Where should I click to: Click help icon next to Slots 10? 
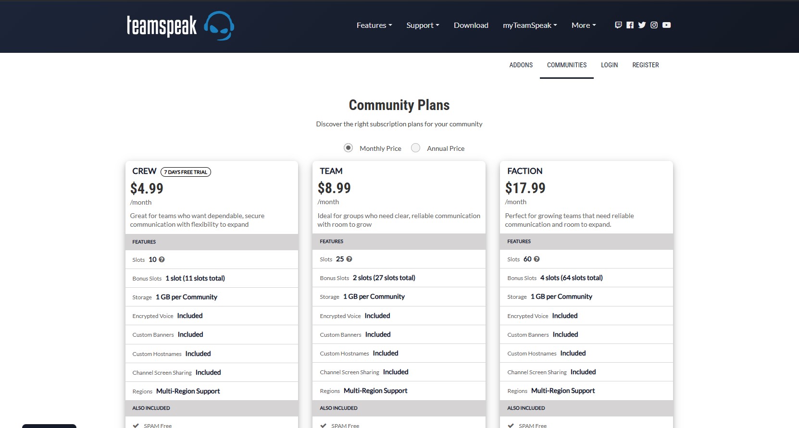[x=162, y=259]
